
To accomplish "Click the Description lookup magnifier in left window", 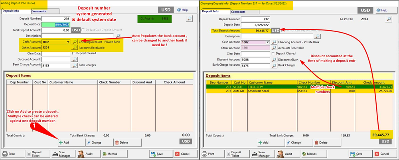I will pyautogui.click(x=117, y=36).
